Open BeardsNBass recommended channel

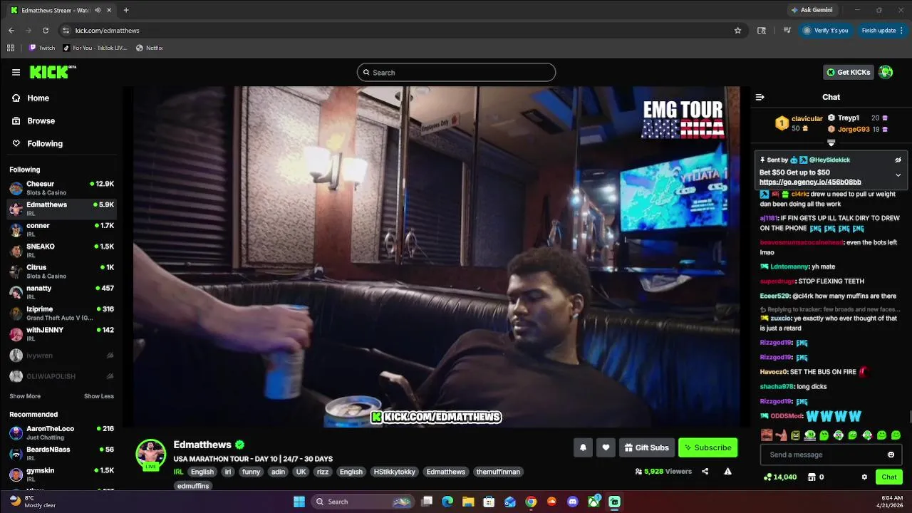61,454
